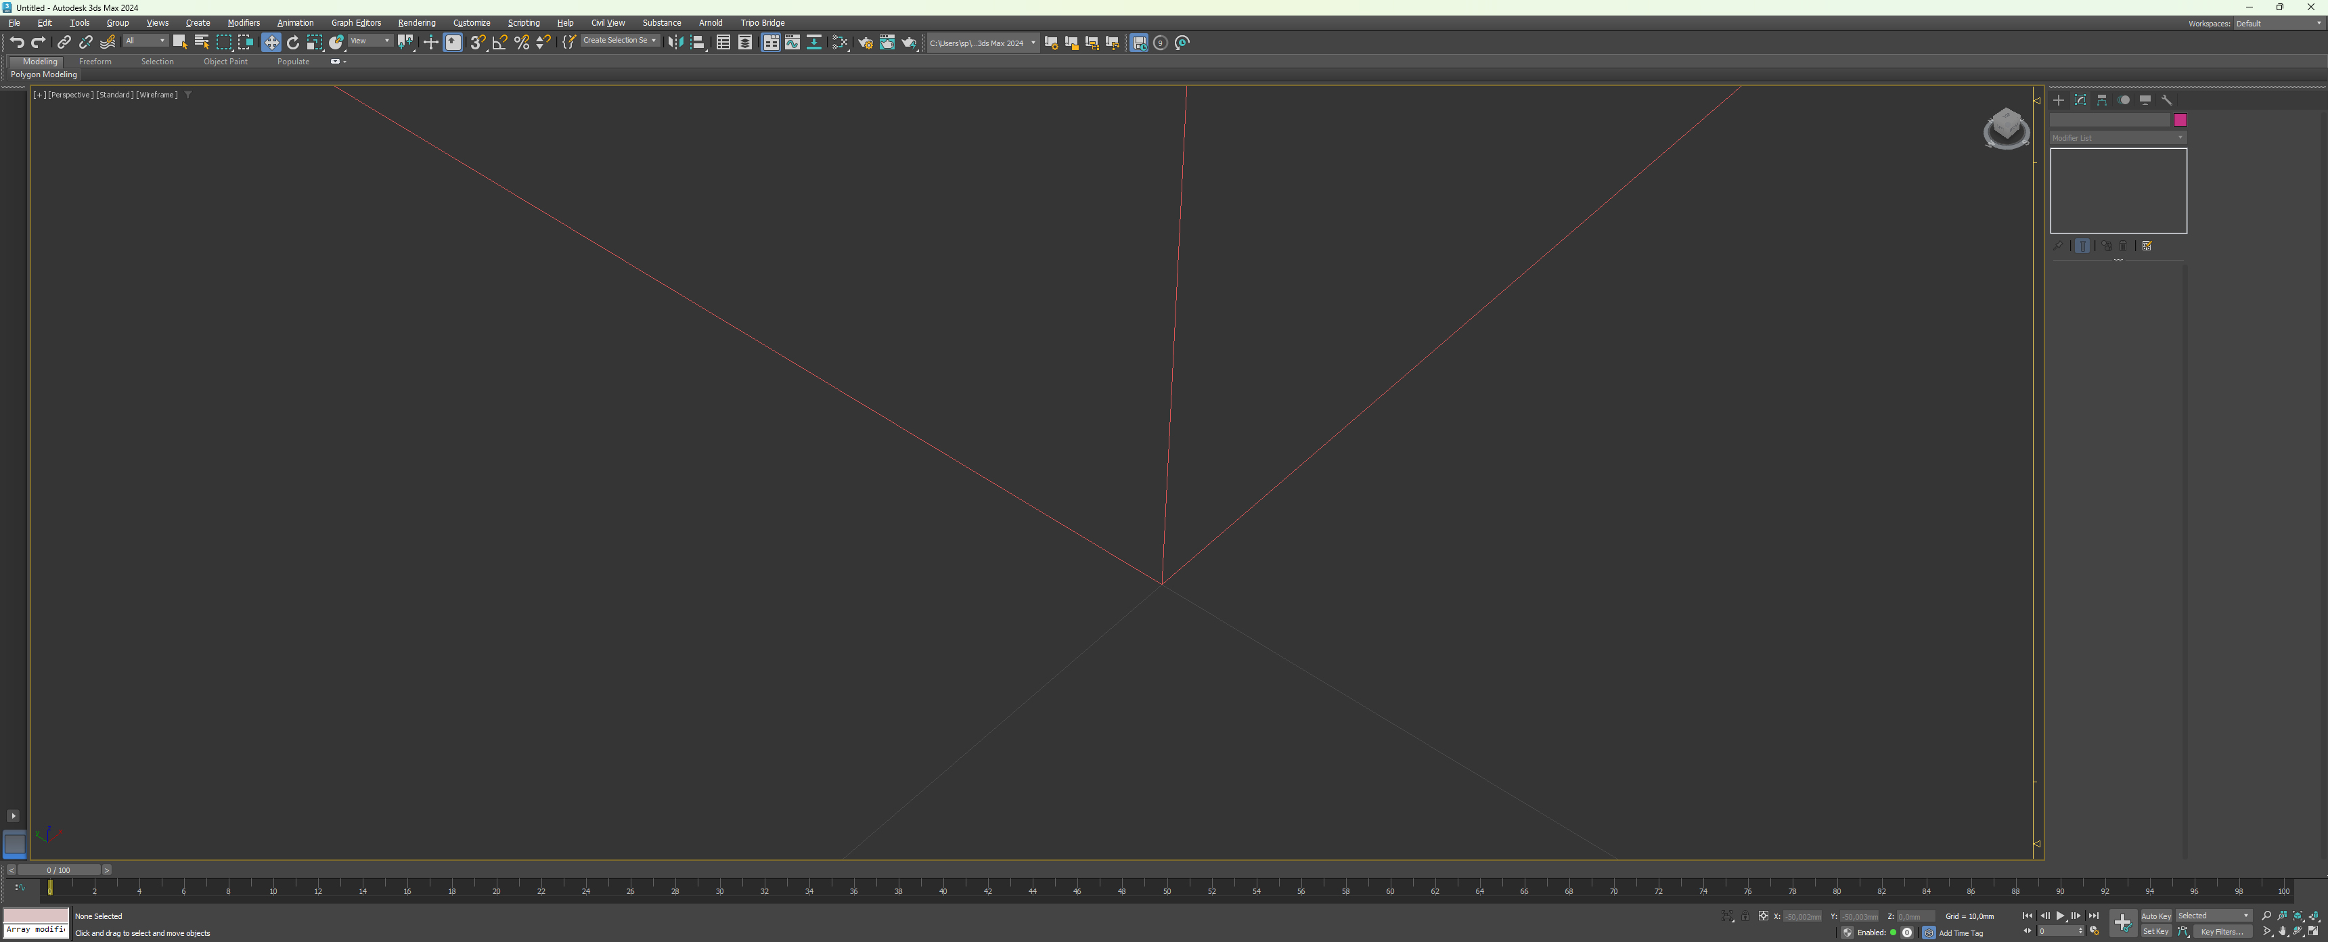Image resolution: width=2328 pixels, height=942 pixels.
Task: Click the Mirror tool icon
Action: click(x=675, y=43)
